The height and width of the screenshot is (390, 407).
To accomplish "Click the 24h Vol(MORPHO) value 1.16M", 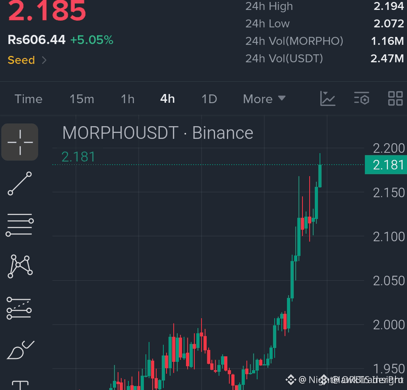I will [x=387, y=41].
